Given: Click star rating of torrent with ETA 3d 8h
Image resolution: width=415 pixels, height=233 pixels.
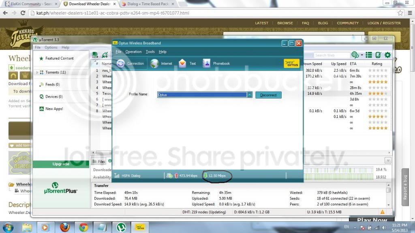Looking at the screenshot, I should [x=378, y=99].
